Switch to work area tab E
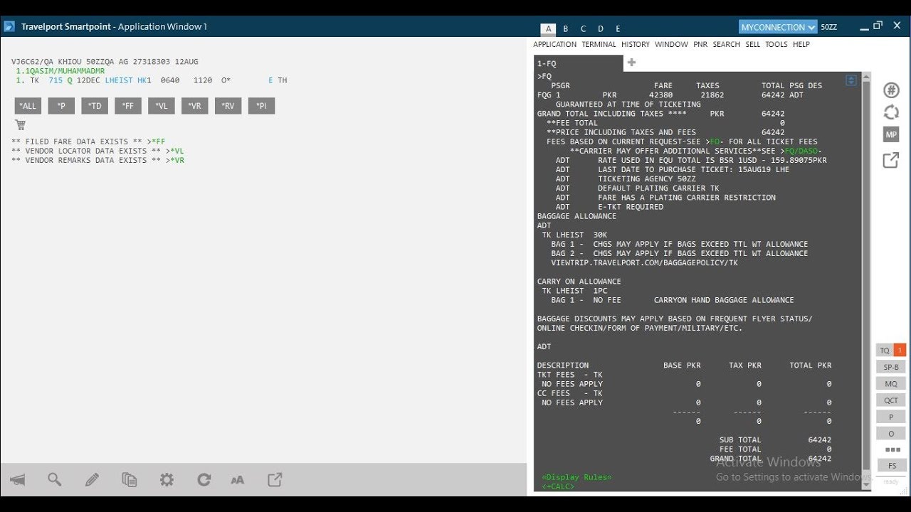 coord(618,29)
